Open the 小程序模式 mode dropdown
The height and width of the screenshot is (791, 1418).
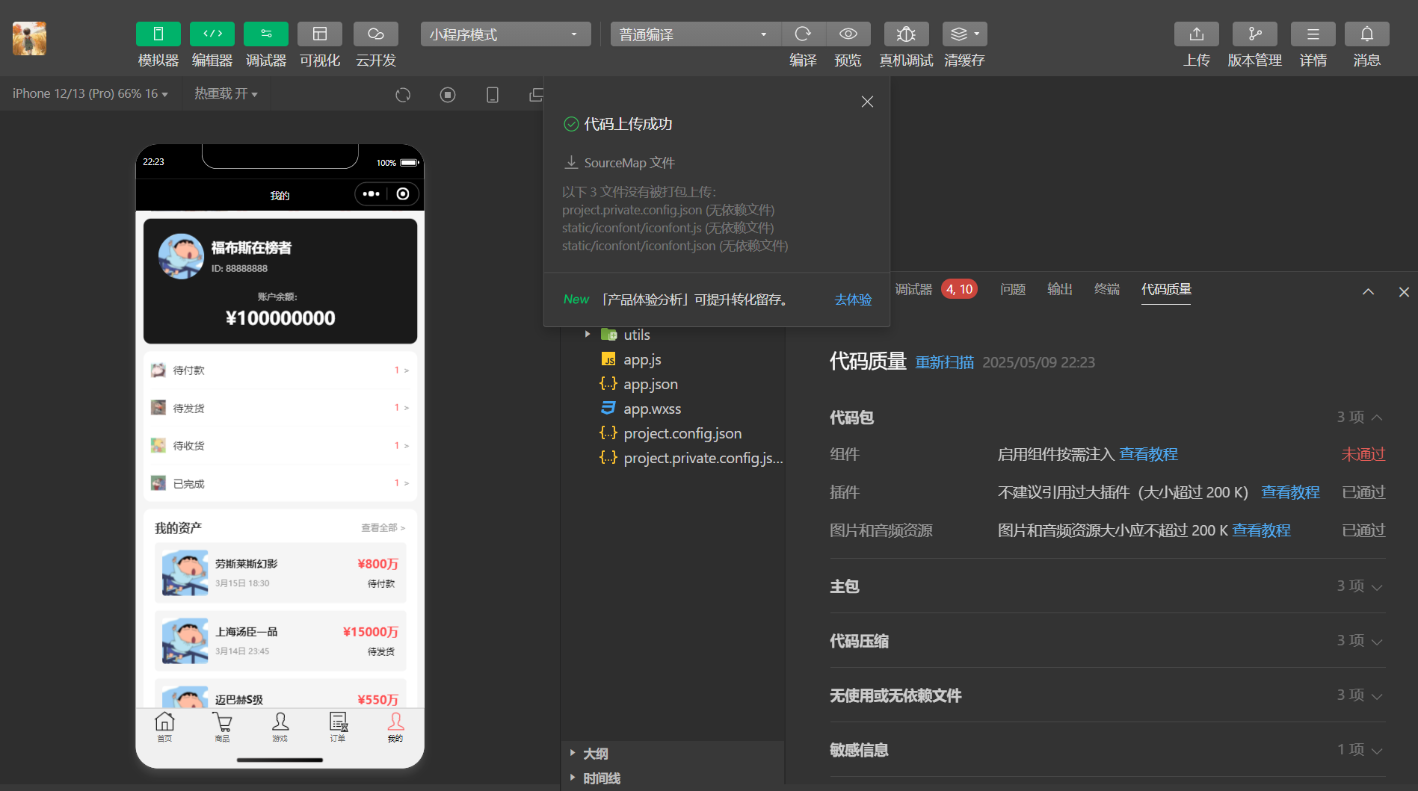tap(505, 34)
